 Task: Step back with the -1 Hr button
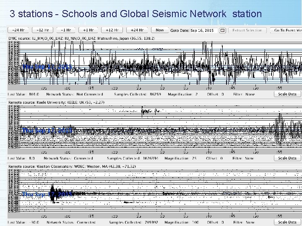pos(66,30)
